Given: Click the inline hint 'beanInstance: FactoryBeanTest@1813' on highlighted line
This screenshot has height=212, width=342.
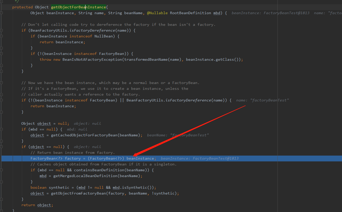Looking at the screenshot, I should coord(200,158).
